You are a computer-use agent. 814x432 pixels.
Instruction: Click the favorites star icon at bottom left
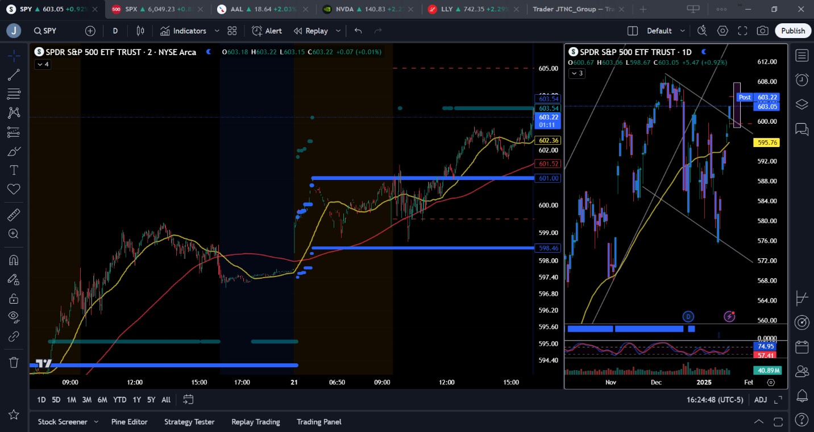coord(14,415)
